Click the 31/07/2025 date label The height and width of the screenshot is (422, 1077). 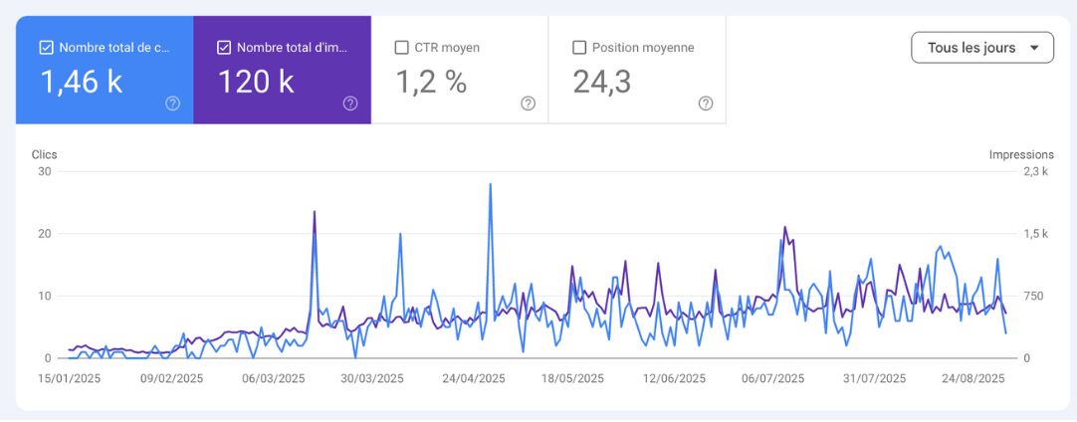875,378
